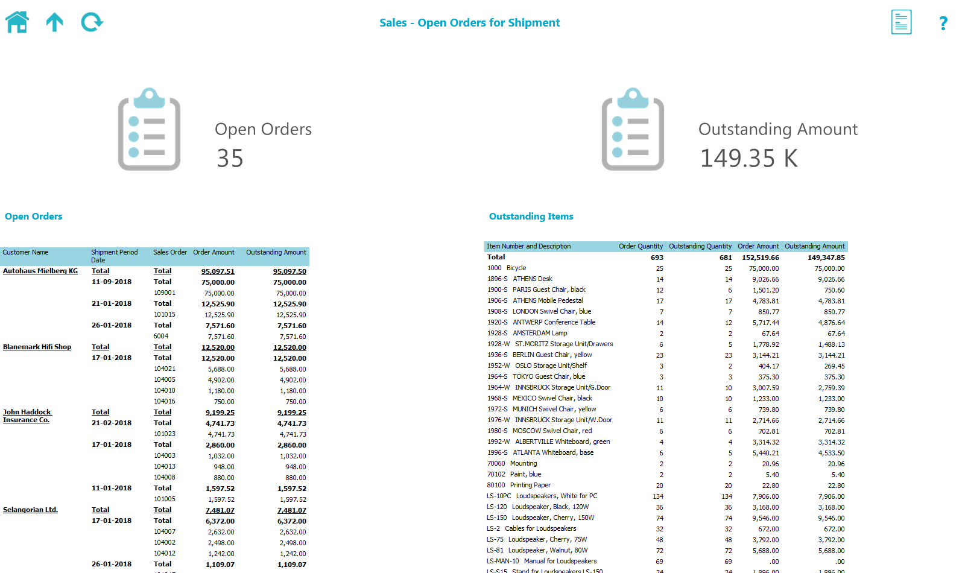Viewport: 965px width, 573px height.
Task: Navigate back using the up arrow icon
Action: click(54, 22)
